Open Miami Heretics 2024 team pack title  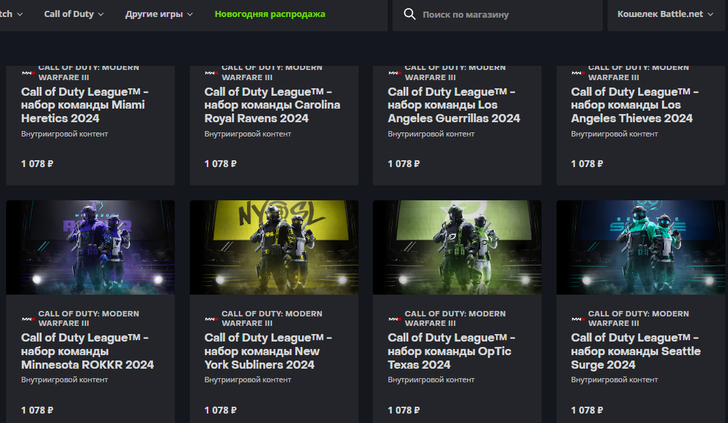point(84,105)
